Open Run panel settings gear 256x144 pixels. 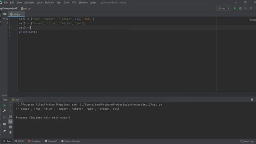coord(252,100)
